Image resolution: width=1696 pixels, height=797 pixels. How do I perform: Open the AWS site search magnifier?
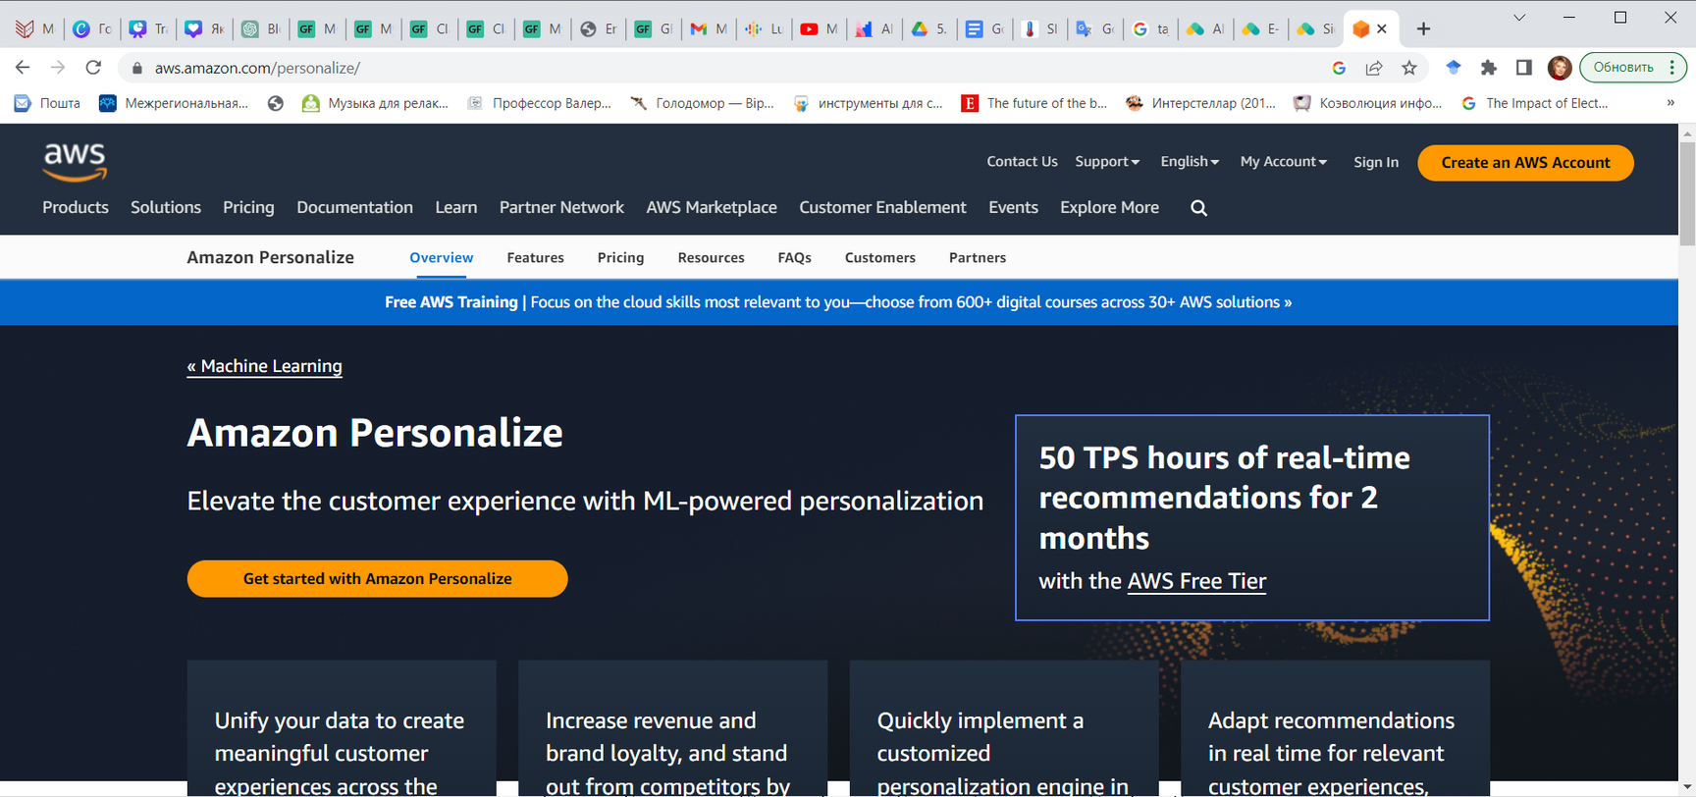point(1198,208)
